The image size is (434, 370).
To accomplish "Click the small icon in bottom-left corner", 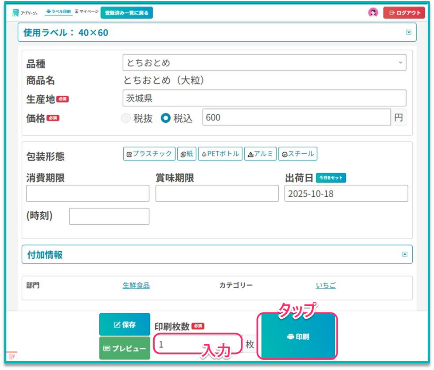I will point(12,356).
